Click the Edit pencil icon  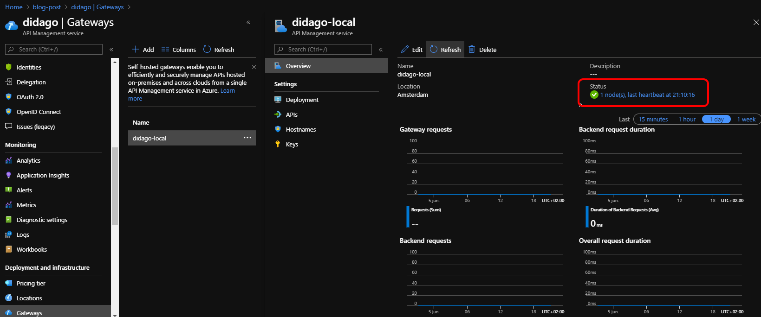click(x=405, y=50)
